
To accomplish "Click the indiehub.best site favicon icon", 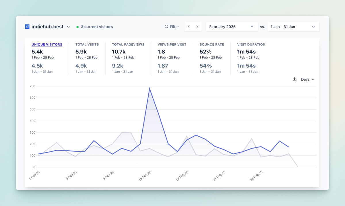I will [x=27, y=26].
